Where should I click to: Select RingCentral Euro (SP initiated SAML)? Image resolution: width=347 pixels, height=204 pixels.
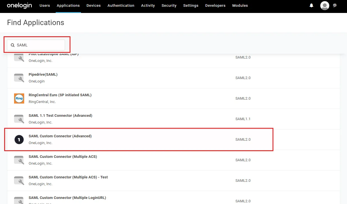point(173,98)
